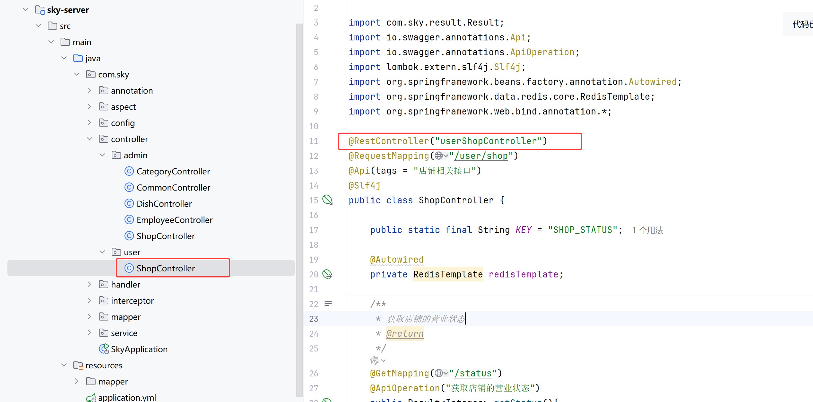
Task: Click the @Autowired annotation on line 19
Action: coord(397,260)
